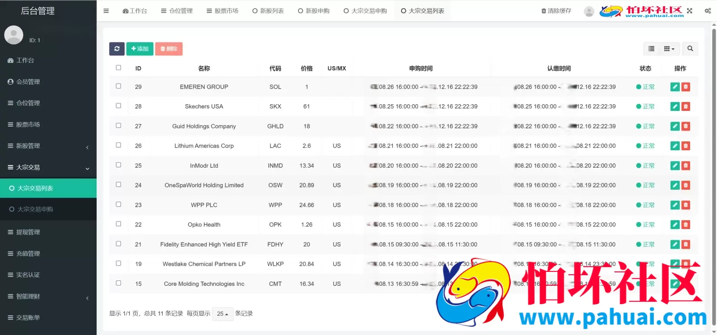Click the refresh table button
The image size is (717, 335).
[117, 49]
